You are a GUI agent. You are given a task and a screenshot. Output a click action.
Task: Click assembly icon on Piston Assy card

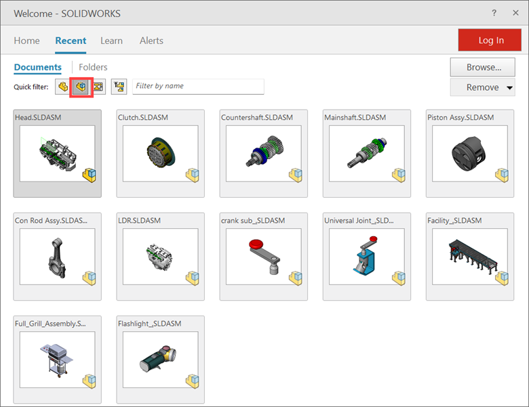coord(502,175)
